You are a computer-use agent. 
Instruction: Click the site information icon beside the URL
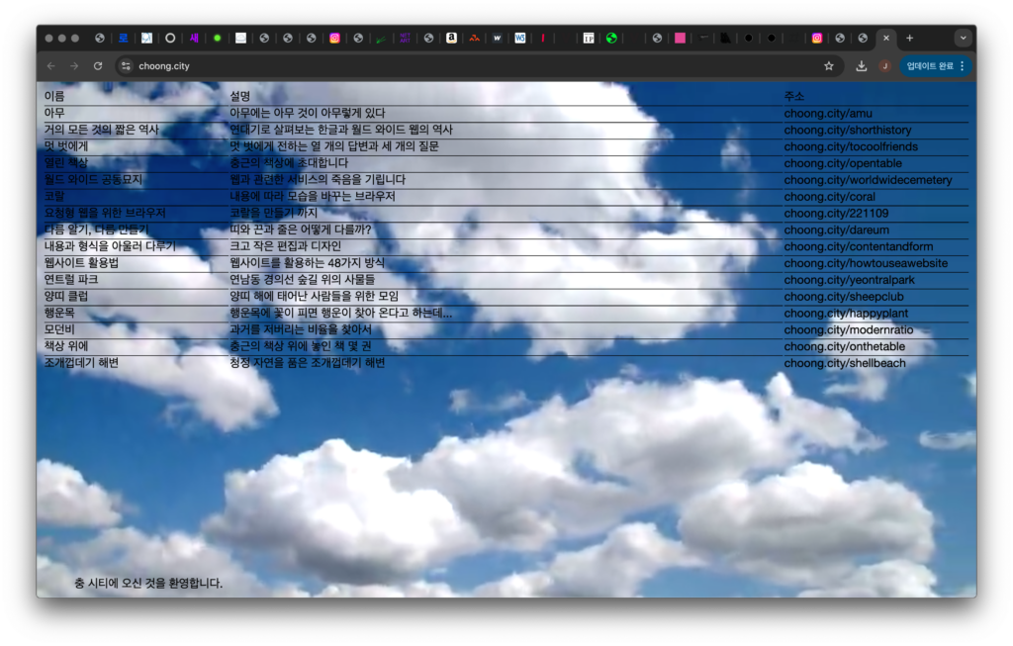[126, 66]
